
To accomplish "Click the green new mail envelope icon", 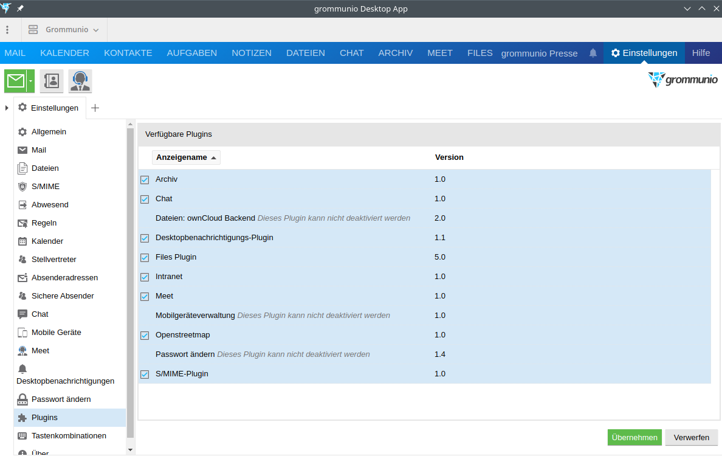I will point(16,81).
